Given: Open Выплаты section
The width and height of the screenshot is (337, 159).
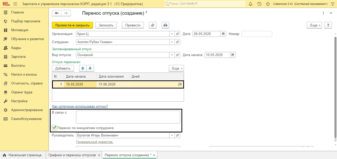Looking at the screenshot, I should [x=18, y=66].
